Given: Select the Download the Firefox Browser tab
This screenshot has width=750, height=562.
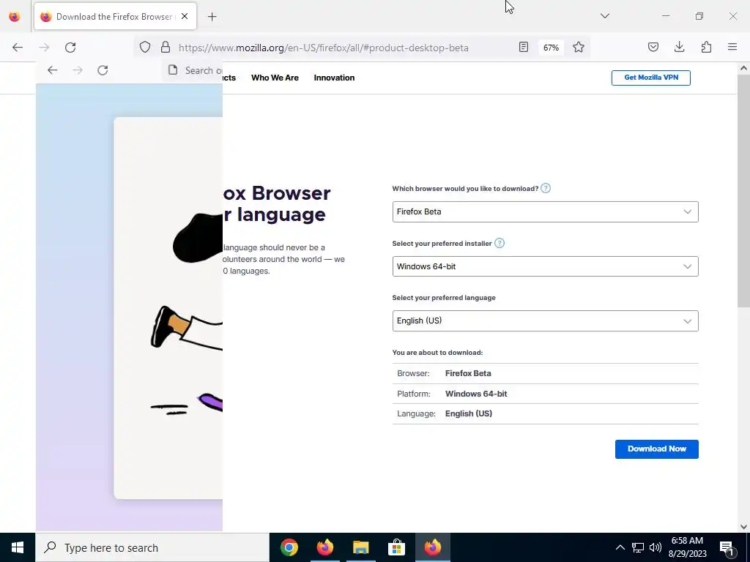Looking at the screenshot, I should pyautogui.click(x=115, y=16).
